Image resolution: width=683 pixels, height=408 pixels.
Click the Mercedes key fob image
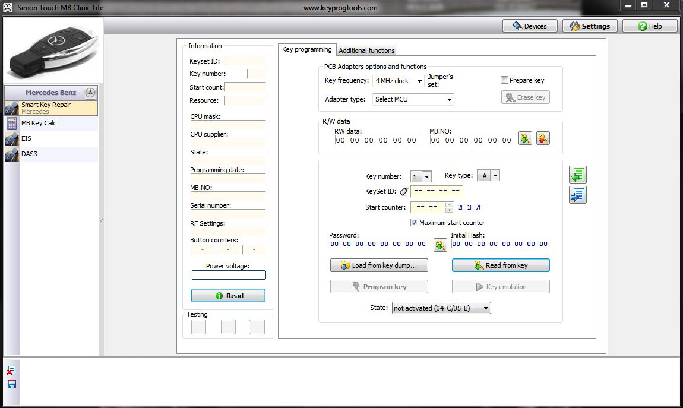(53, 51)
